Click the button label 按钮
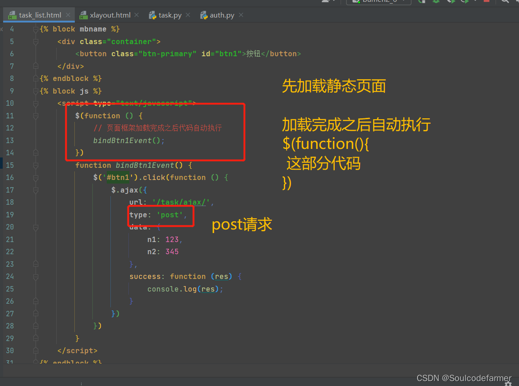519x386 pixels. coord(254,54)
